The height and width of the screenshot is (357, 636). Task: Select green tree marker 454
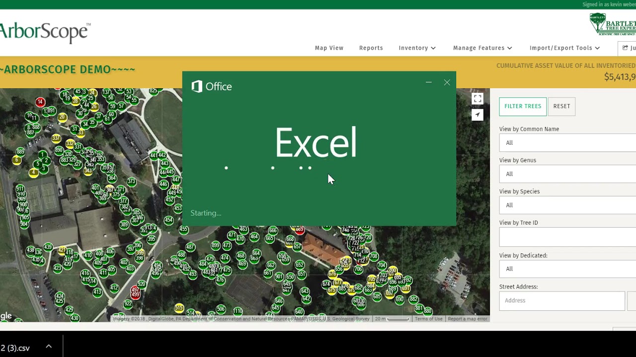tap(169, 220)
